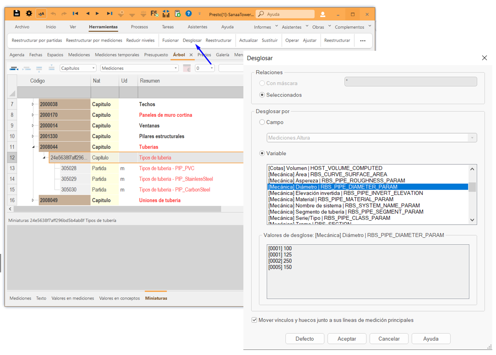Screen dimensions: 496x355
Task: Click Reestructurar por partidas
Action: point(36,41)
